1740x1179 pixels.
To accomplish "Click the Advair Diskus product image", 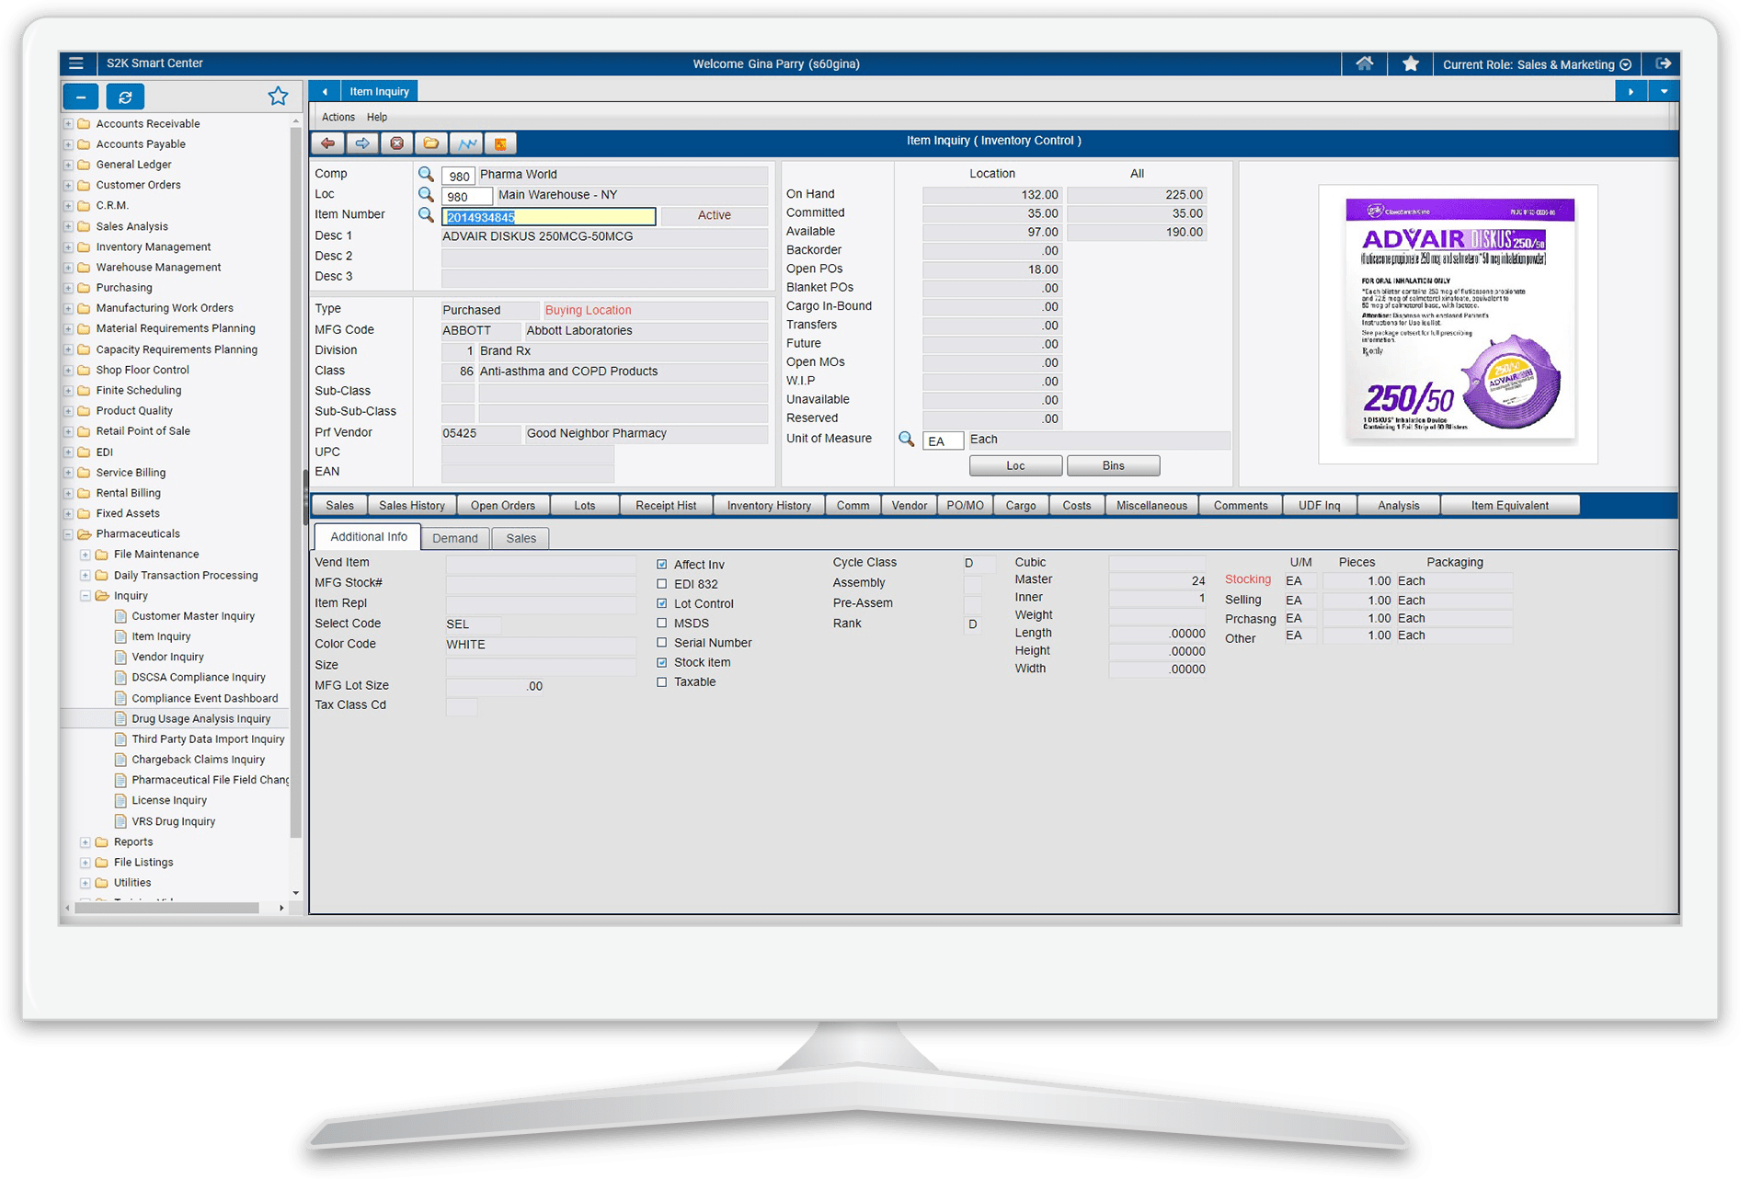I will [x=1459, y=319].
